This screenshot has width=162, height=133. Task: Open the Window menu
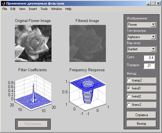[x=56, y=9]
